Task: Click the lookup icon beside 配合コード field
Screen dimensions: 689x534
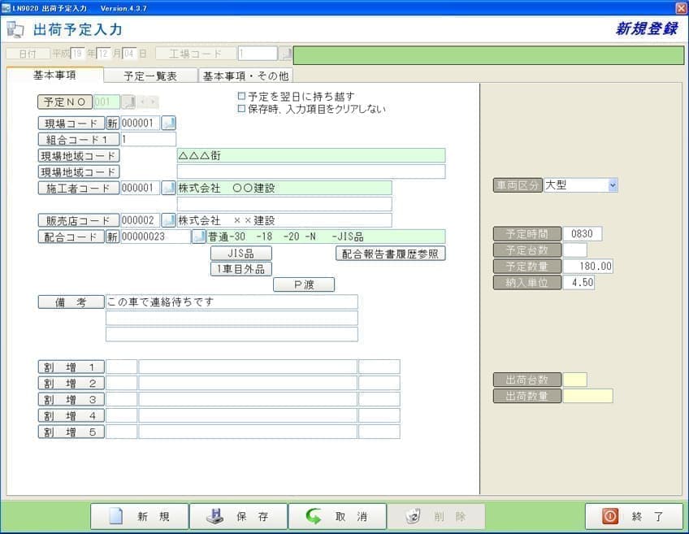Action: (198, 237)
